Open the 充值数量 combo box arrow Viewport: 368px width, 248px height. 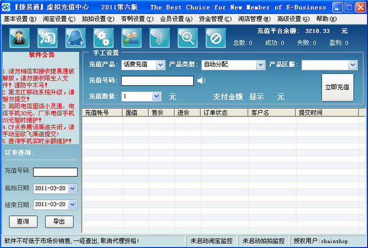click(x=156, y=96)
